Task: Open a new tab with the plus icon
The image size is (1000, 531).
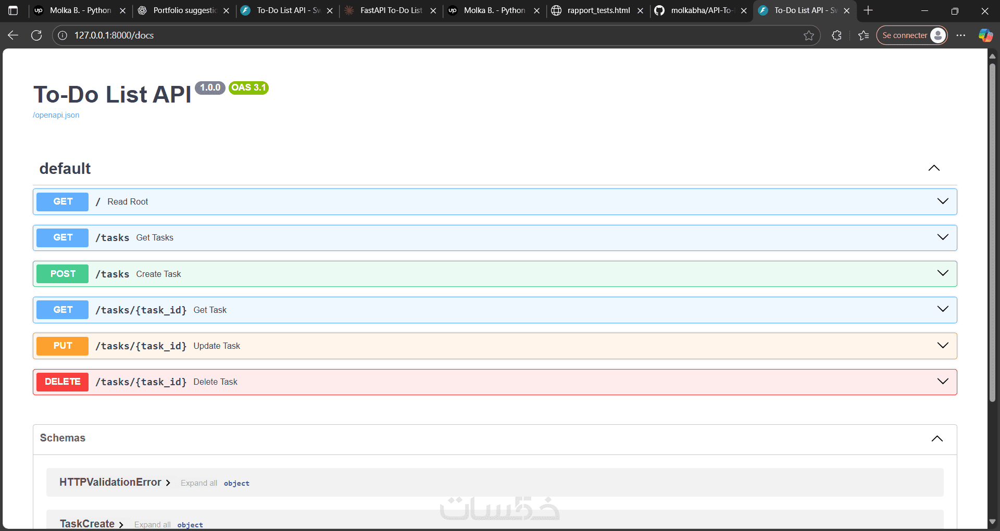Action: click(868, 10)
